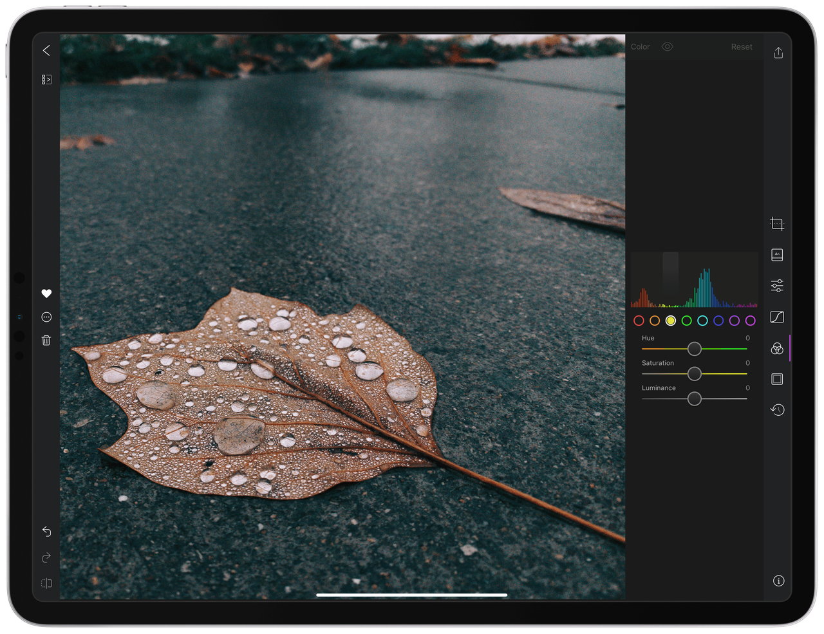The width and height of the screenshot is (824, 634).
Task: Click the Saturation slider knob
Action: click(x=694, y=374)
